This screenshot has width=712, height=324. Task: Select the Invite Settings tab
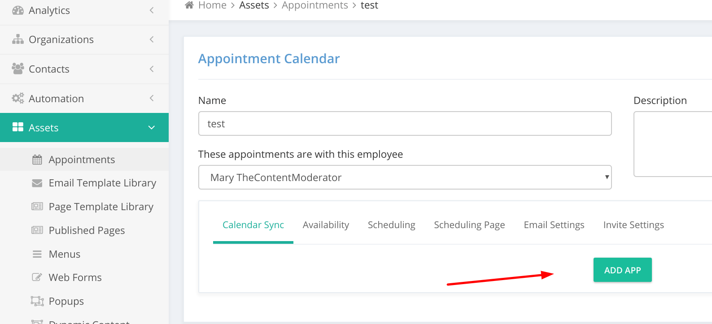[x=633, y=225]
